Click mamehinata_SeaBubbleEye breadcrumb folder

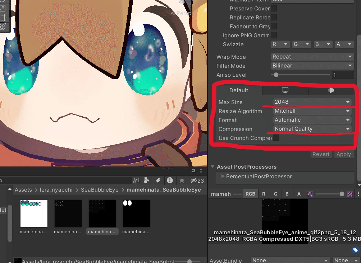click(164, 190)
